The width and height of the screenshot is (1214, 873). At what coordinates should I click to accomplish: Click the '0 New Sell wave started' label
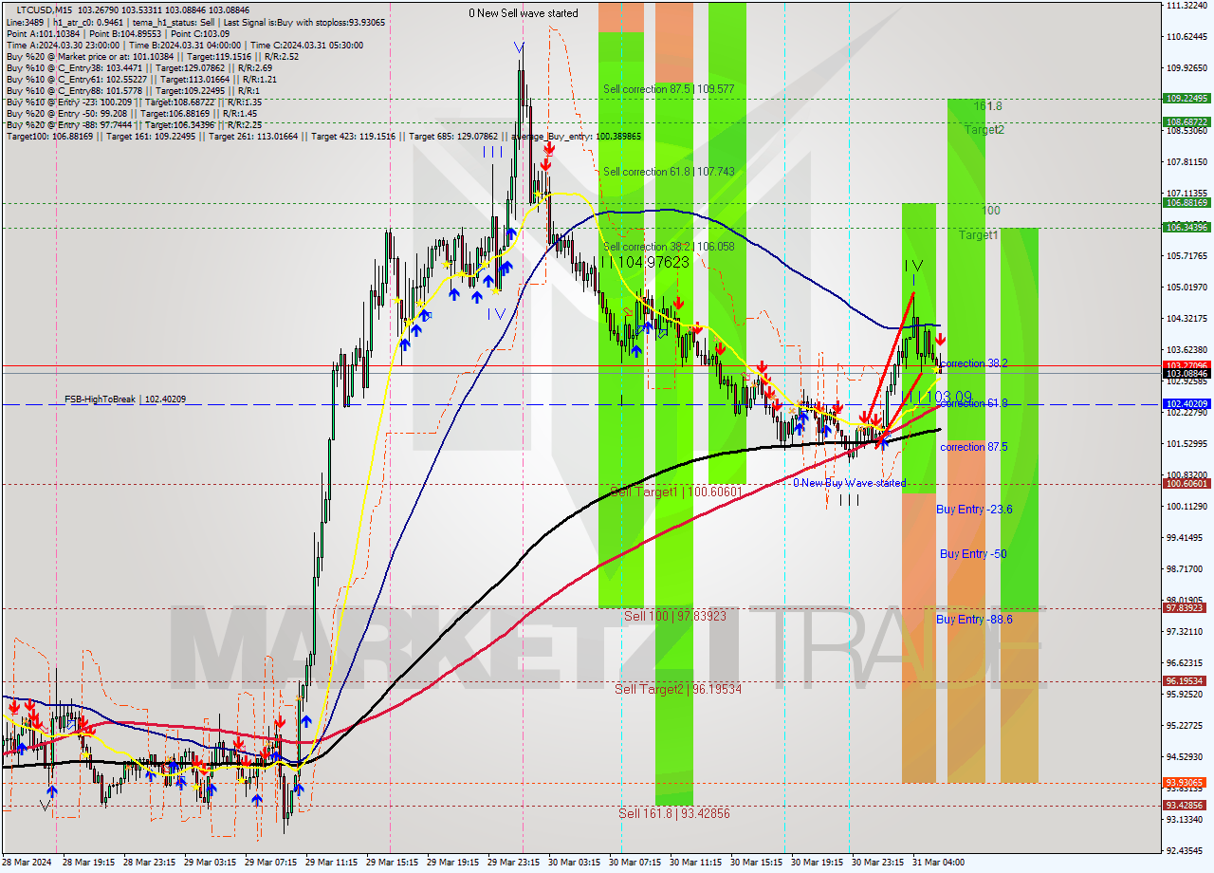524,13
